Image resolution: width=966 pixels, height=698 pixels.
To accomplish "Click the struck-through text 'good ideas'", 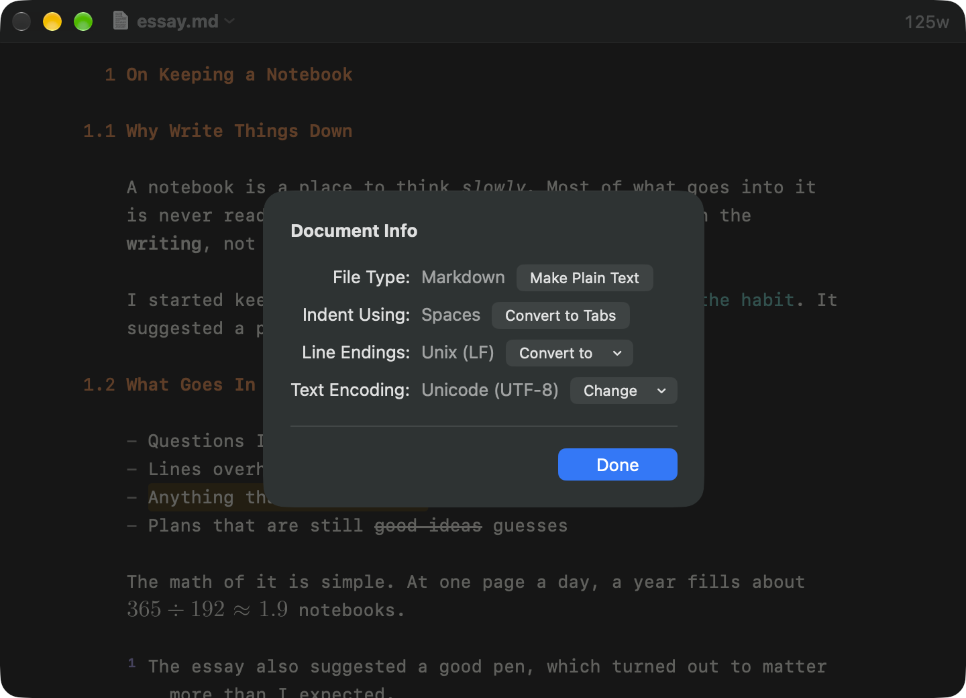I will point(428,526).
